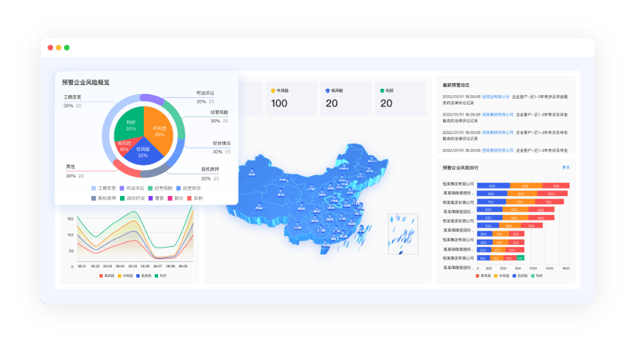Select 新疆 marker on the China map
The height and width of the screenshot is (347, 635).
252,173
